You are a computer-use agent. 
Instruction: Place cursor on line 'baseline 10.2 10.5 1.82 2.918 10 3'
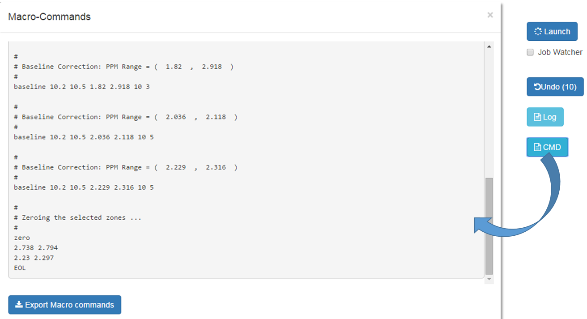[82, 87]
